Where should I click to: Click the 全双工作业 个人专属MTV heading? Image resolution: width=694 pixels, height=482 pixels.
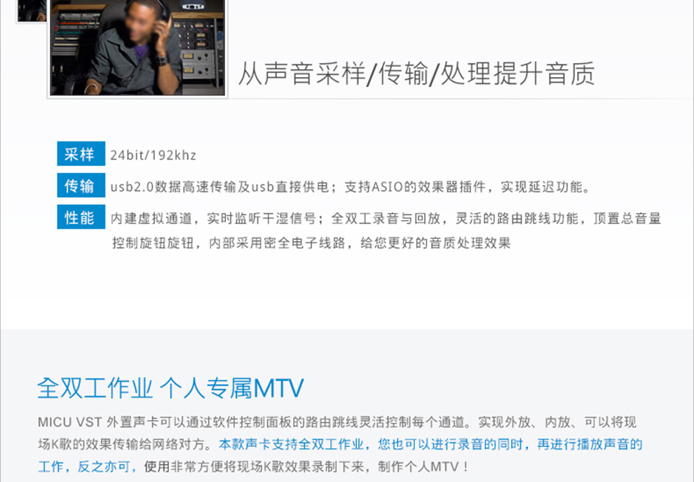170,388
